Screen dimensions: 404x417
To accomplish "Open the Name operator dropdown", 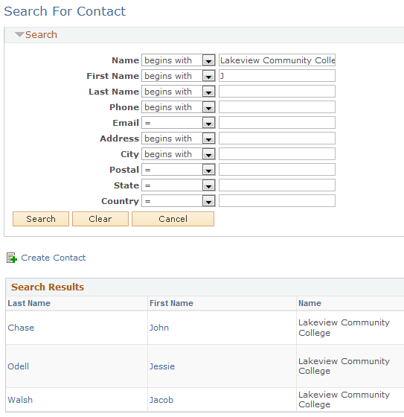I will (179, 60).
